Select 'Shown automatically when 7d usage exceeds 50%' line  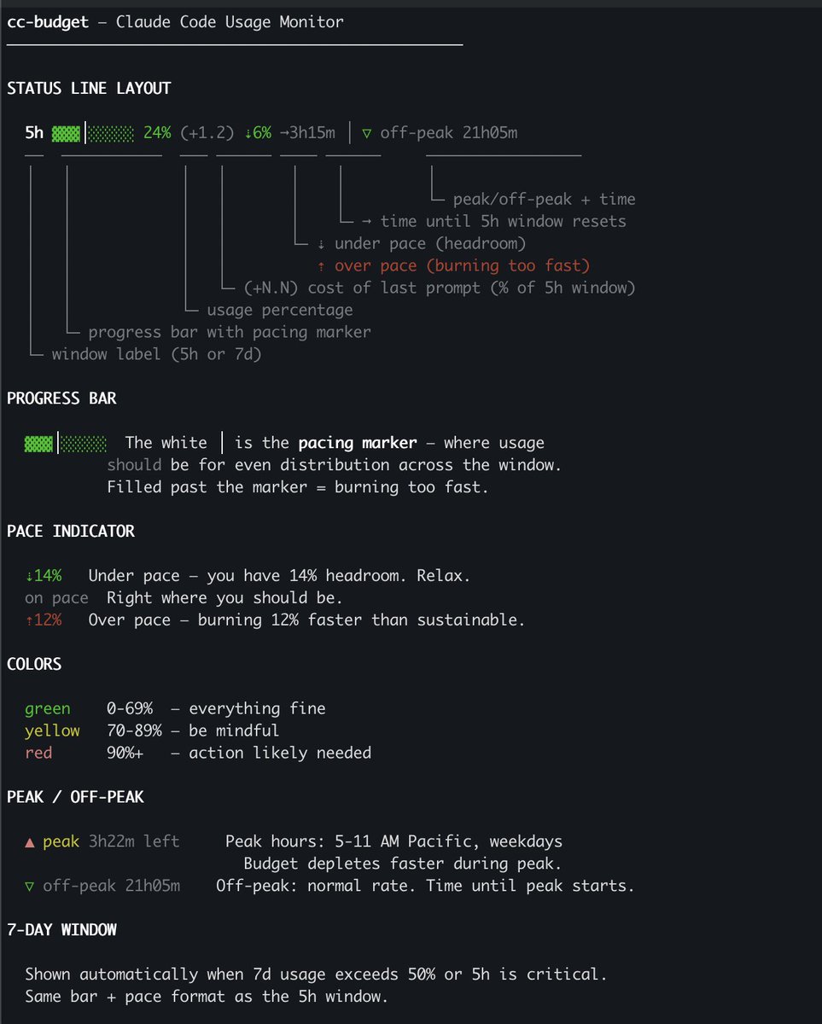coord(316,975)
